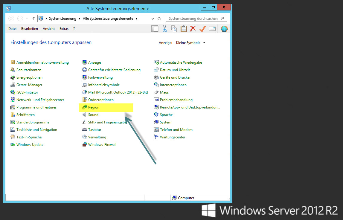This screenshot has width=343, height=220.
Task: Click the Windows Update icon
Action: point(13,145)
